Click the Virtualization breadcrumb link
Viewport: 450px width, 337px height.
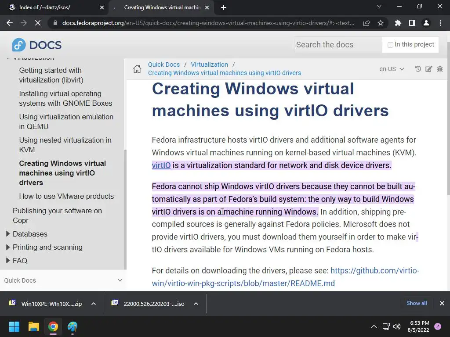point(210,65)
